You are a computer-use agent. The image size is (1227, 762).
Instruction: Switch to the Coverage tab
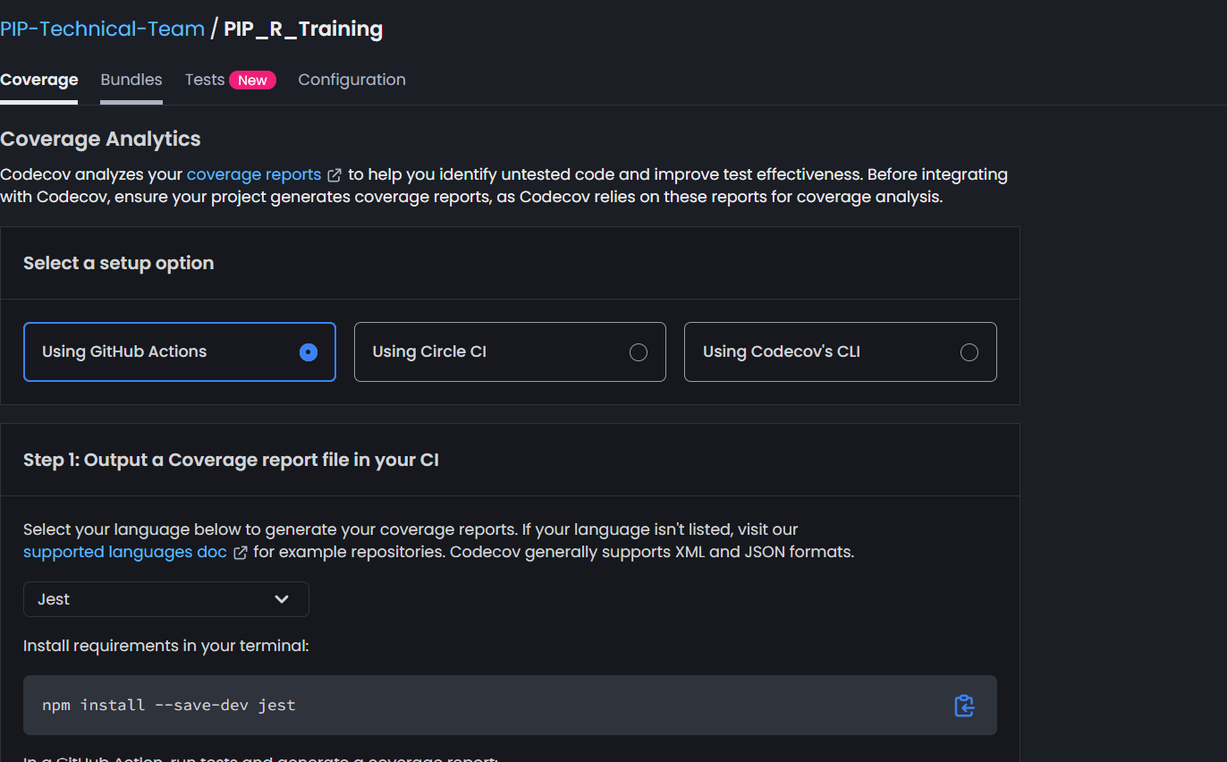39,80
